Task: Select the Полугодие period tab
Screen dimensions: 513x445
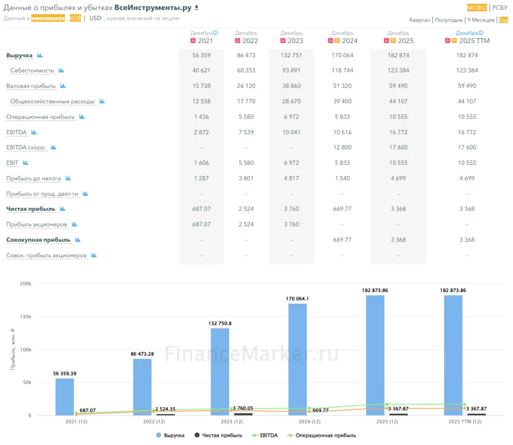Action: tap(449, 20)
